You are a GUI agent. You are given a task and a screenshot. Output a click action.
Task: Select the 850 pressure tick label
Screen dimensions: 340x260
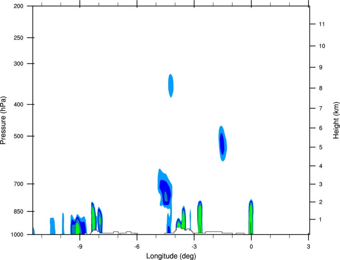19,212
